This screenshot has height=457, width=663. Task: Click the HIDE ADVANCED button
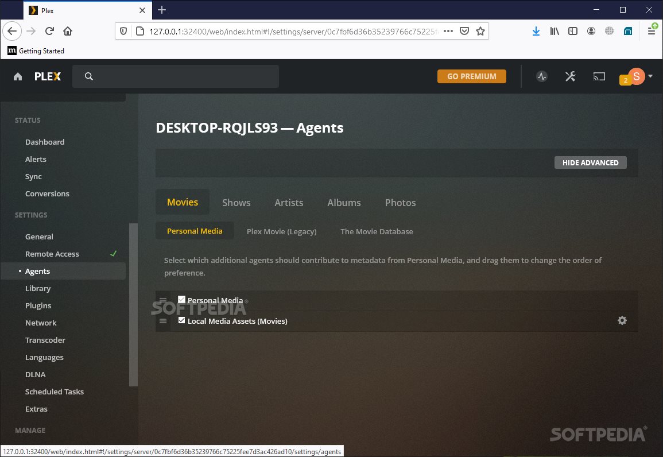pos(590,162)
